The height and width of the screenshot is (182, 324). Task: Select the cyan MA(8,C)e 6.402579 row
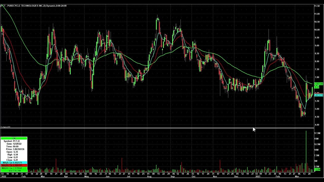coord(14,163)
